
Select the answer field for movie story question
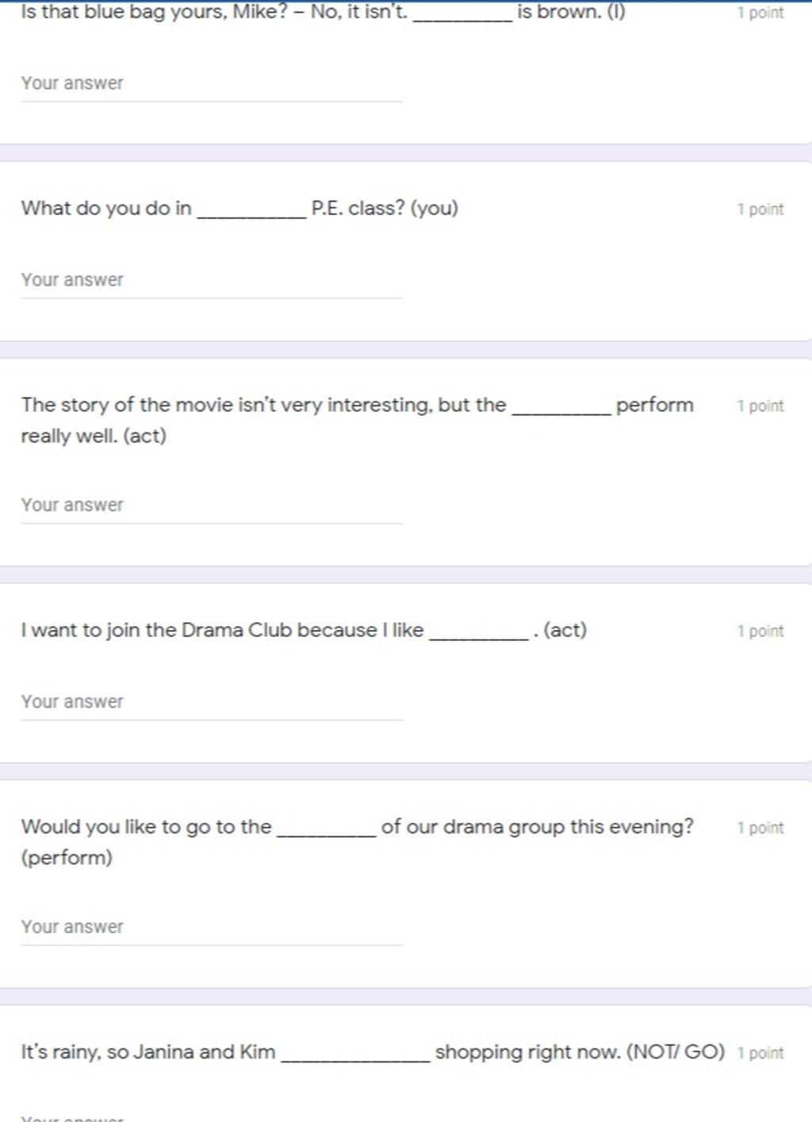click(212, 506)
